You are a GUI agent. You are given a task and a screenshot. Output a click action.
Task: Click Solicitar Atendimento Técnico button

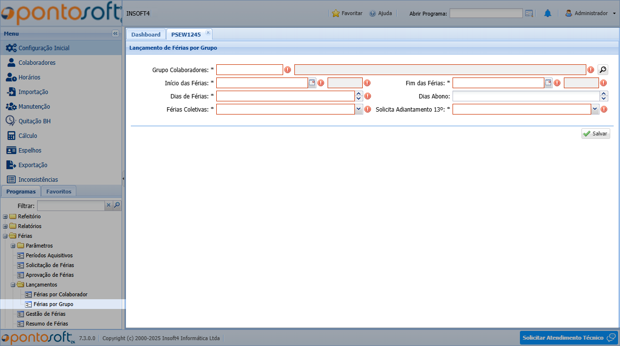[x=568, y=338]
